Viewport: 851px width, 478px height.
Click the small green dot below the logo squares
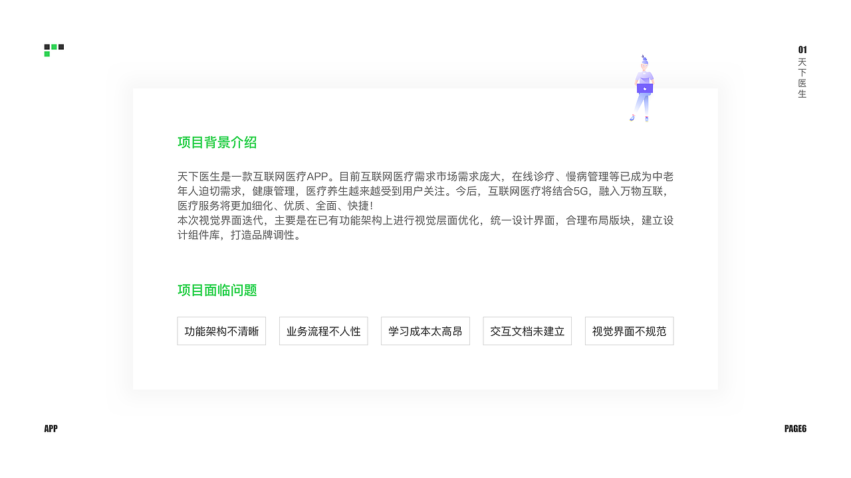47,54
